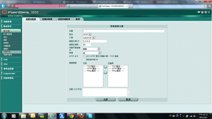Expand the log and report sidebar section
Viewport: 212px width, 119px height.
click(x=11, y=78)
